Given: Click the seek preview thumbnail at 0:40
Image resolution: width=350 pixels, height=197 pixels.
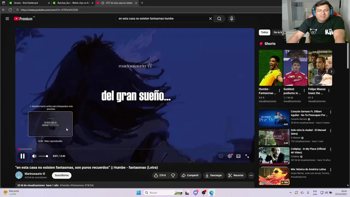Looking at the screenshot, I should 50,124.
